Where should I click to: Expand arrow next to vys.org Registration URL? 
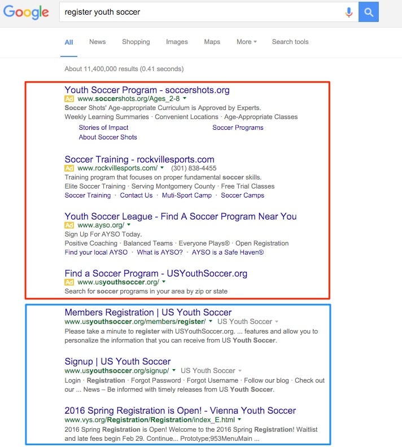click(239, 419)
